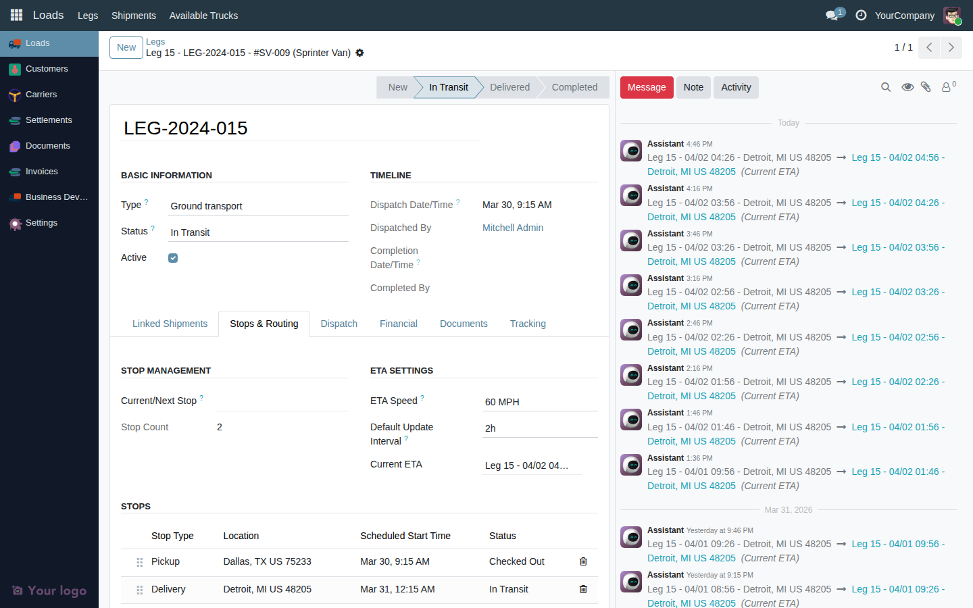
Task: Edit the LEG-2024-015 name field
Action: (x=300, y=128)
